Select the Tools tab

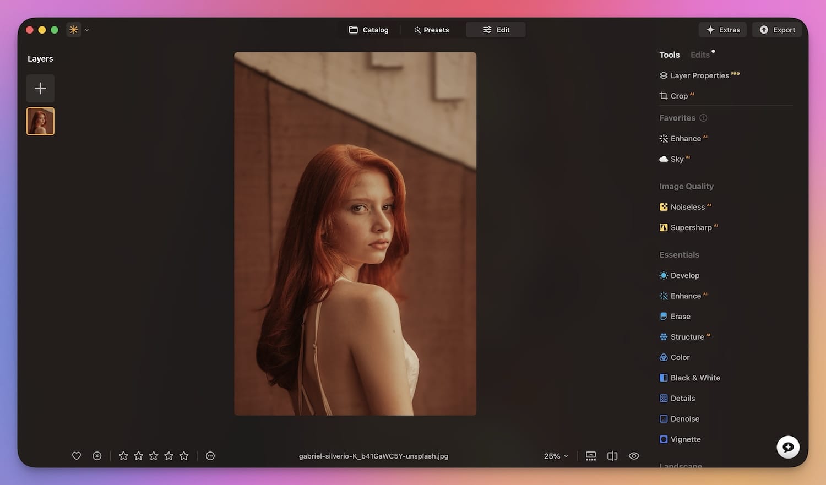click(x=670, y=55)
